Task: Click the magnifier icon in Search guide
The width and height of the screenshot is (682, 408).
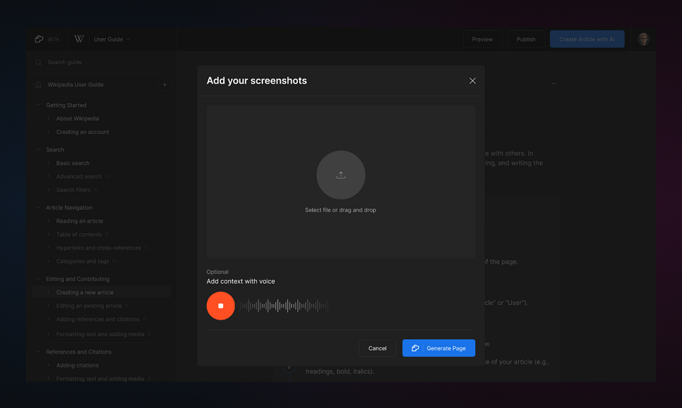Action: click(x=38, y=62)
